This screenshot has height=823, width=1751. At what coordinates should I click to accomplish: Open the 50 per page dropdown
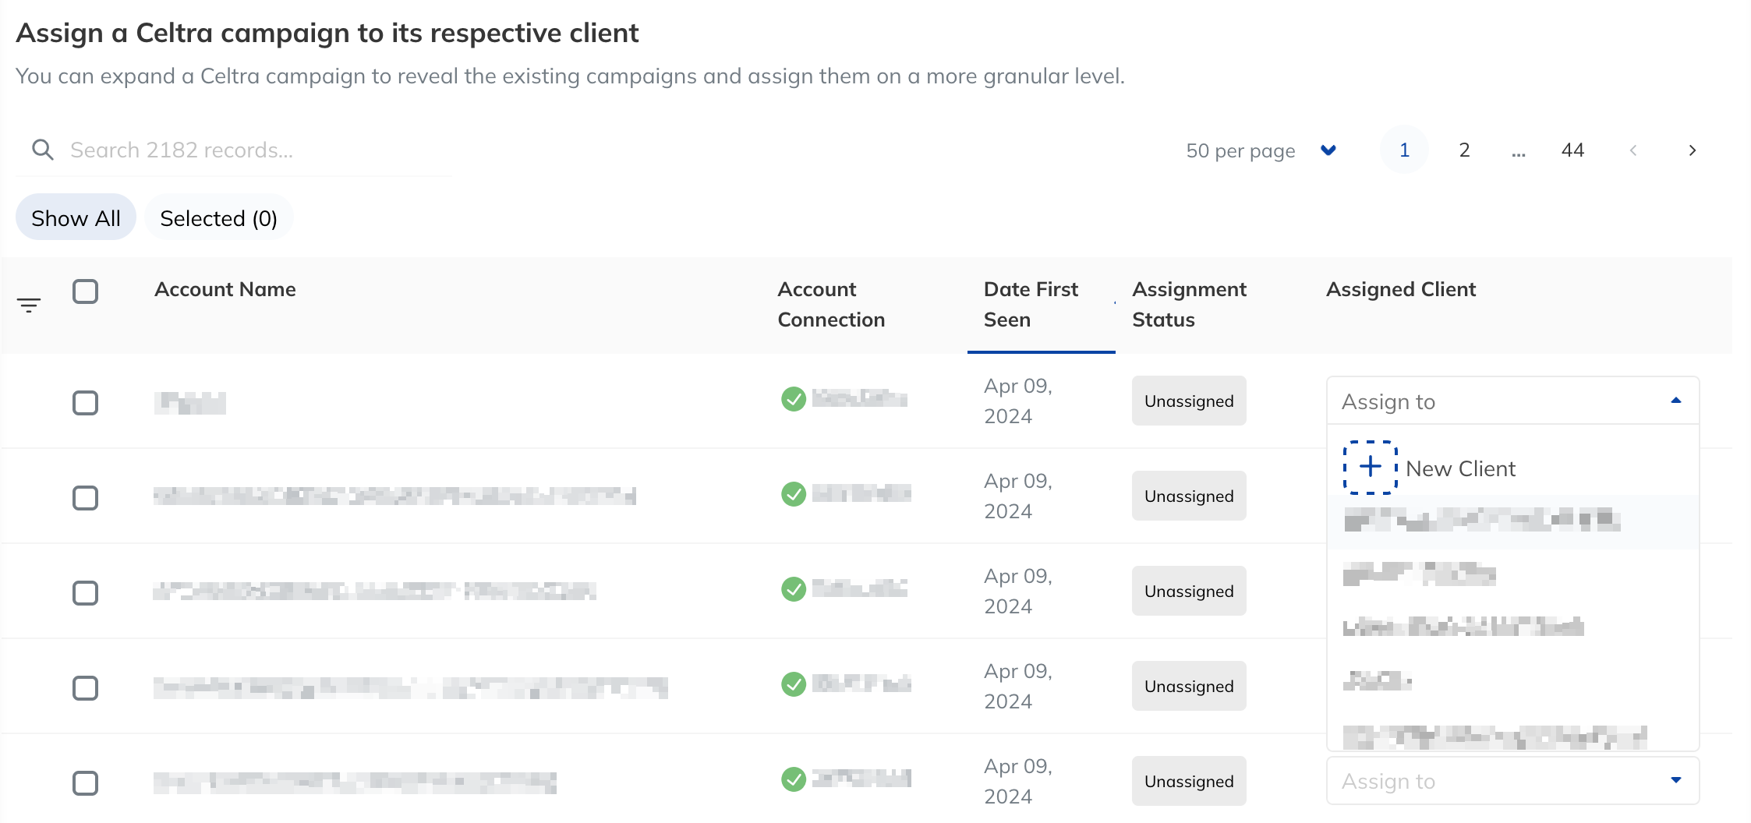click(1261, 150)
